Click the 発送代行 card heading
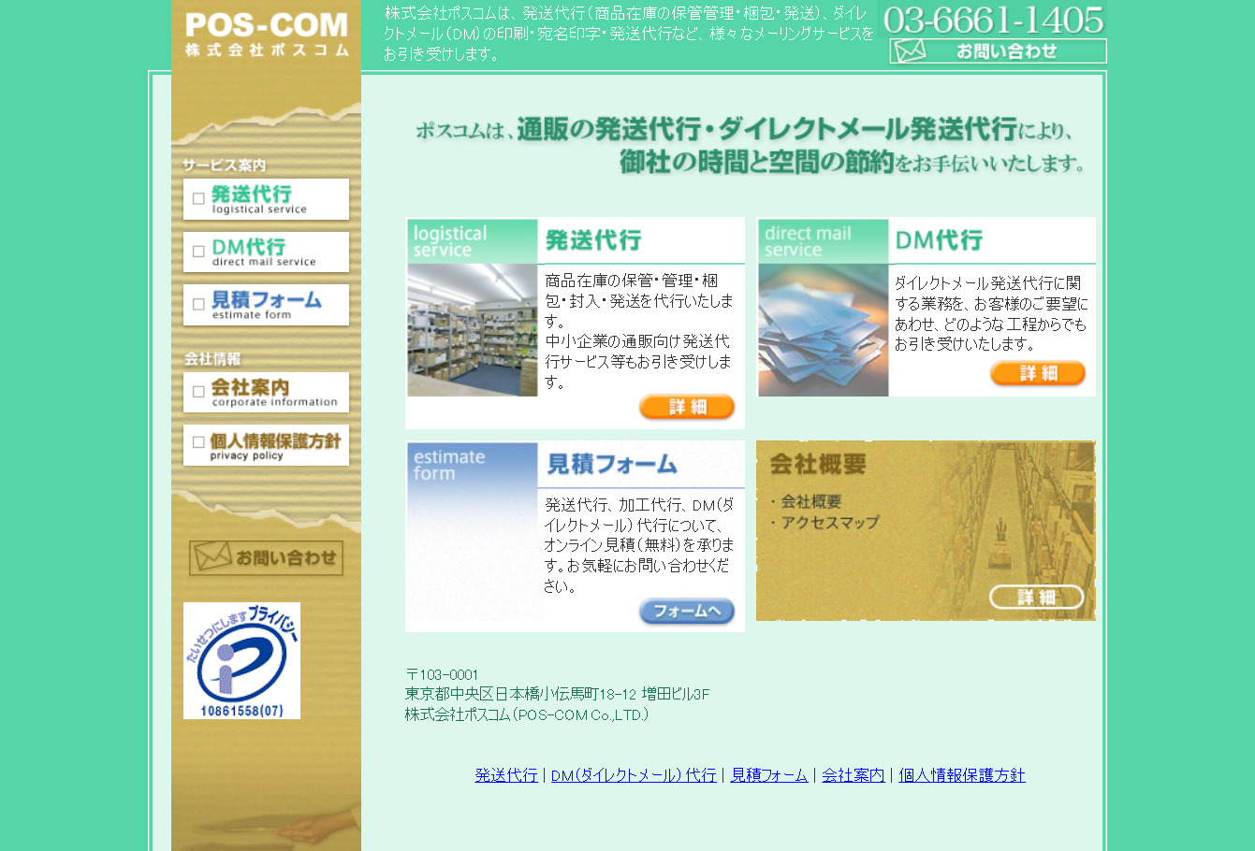This screenshot has width=1255, height=851. tap(593, 240)
